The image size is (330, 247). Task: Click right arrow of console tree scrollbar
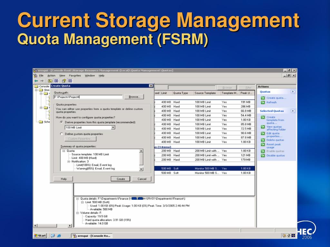click(70, 225)
